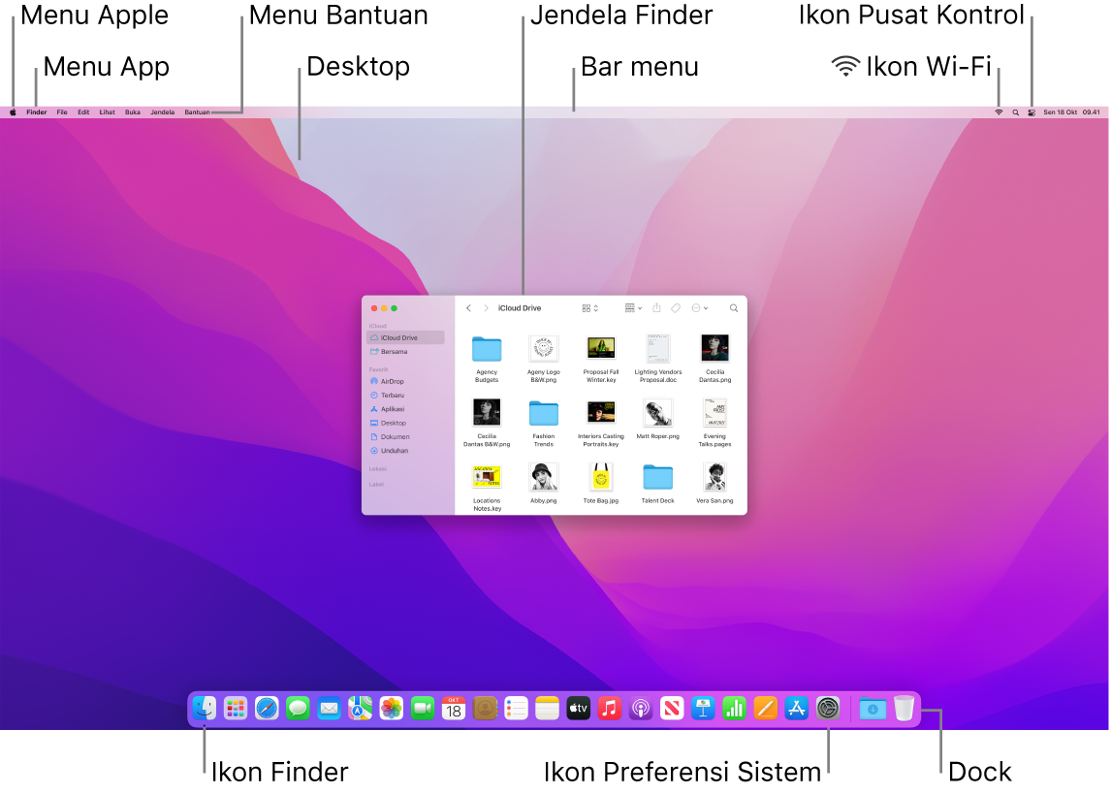The height and width of the screenshot is (794, 1111).
Task: Click the Share icon in the Finder toolbar
Action: click(657, 308)
